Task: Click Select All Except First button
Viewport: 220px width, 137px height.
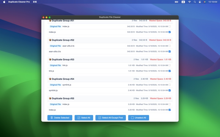Action: point(111,118)
